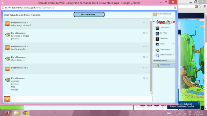This screenshot has width=207, height=116.
Task: Click the chat vertical scrollbar thumb
Action: 151,56
